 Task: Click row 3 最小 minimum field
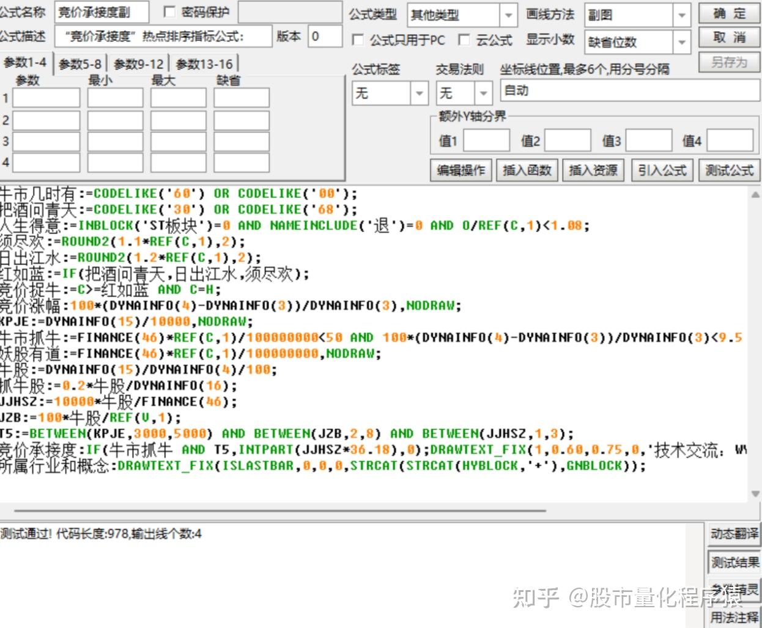point(115,142)
